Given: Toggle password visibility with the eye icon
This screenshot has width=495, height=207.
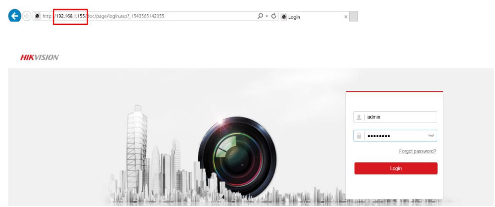Looking at the screenshot, I should (x=431, y=136).
